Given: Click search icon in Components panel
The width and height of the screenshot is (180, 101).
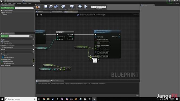Looking at the screenshot, I should coord(33,8).
